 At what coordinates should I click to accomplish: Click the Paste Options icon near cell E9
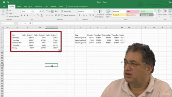click(60, 50)
